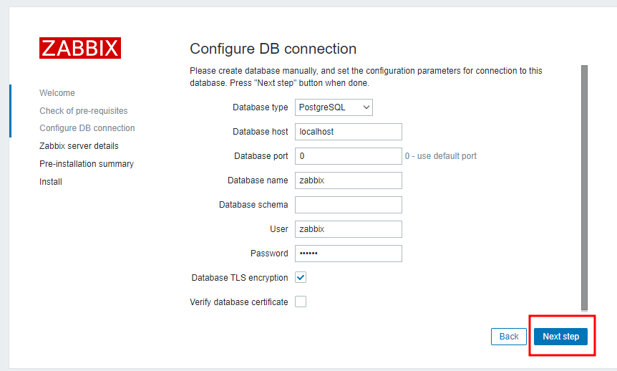Select Check of pre-requisites step
Viewport: 617px width, 371px height.
[x=84, y=111]
